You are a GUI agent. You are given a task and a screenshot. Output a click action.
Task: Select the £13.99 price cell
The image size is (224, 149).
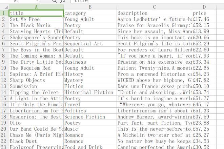click(x=204, y=31)
